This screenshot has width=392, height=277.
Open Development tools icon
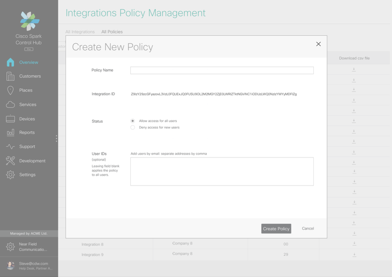(10, 161)
